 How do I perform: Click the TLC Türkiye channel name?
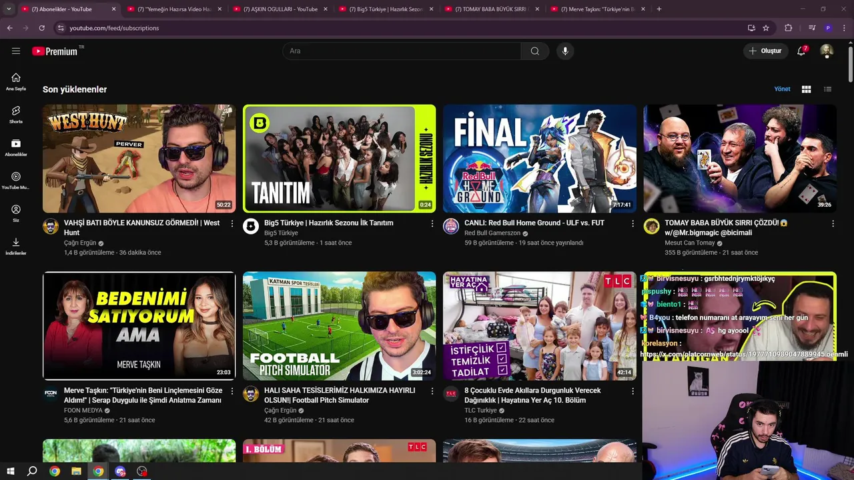point(480,411)
